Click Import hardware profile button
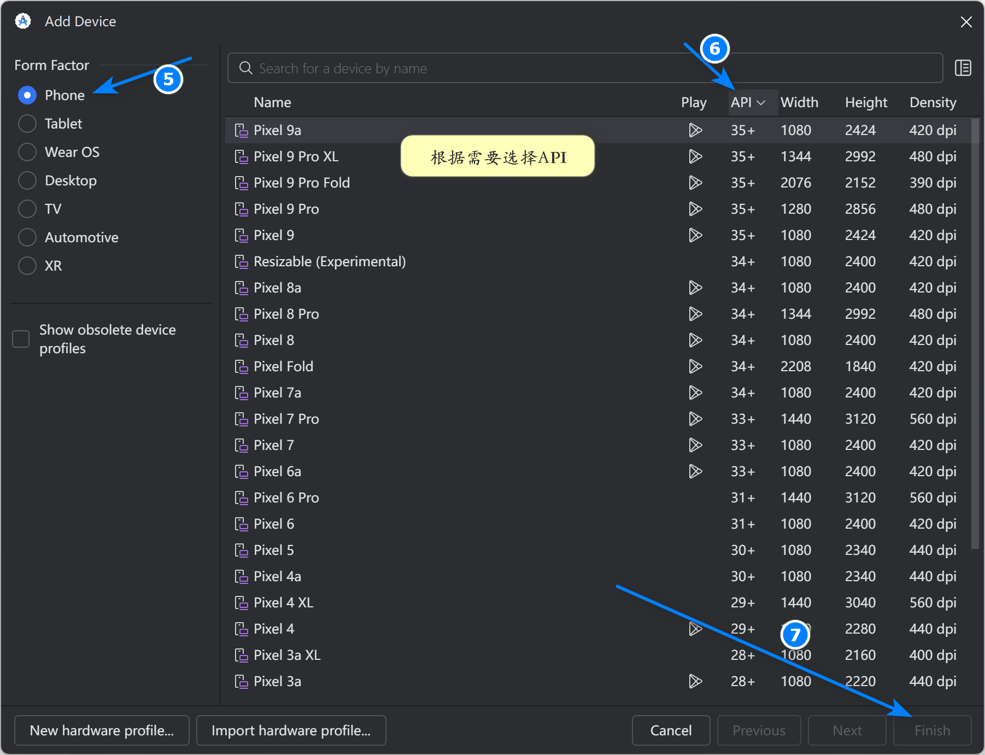985x755 pixels. (x=291, y=730)
